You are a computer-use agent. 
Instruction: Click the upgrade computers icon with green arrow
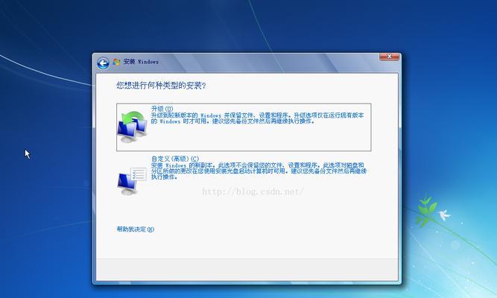(132, 127)
